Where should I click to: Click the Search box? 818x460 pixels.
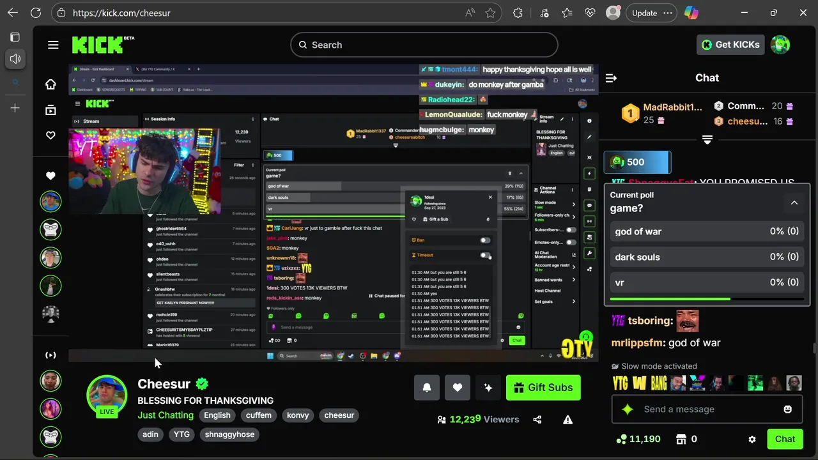(x=424, y=45)
